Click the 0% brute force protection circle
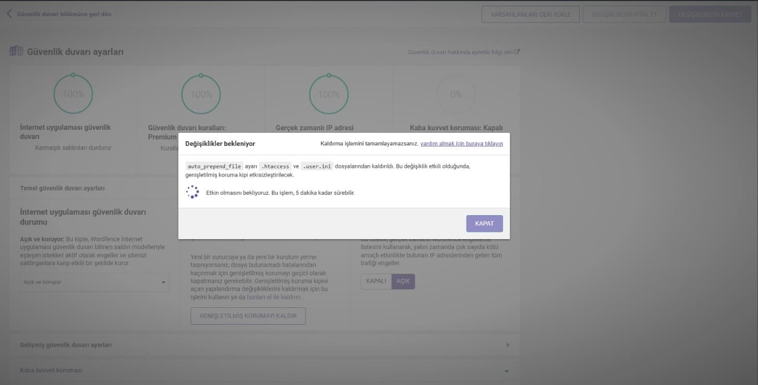 456,94
